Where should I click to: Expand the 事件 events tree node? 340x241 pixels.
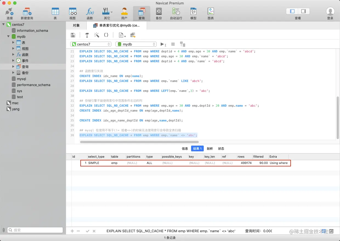[13, 61]
